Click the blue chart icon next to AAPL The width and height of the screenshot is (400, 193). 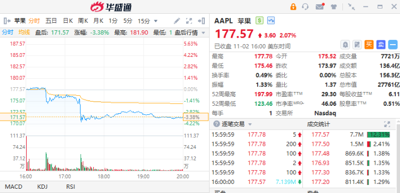[x=271, y=20]
